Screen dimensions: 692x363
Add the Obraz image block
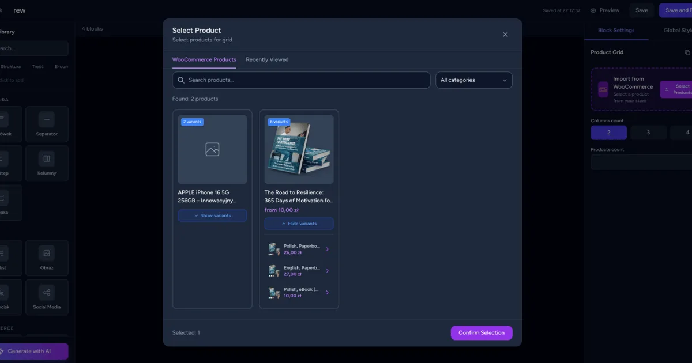[x=47, y=258]
